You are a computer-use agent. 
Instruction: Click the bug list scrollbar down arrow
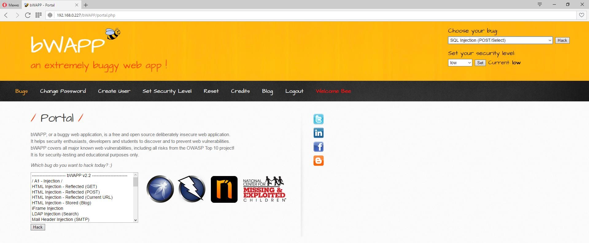tap(135, 220)
